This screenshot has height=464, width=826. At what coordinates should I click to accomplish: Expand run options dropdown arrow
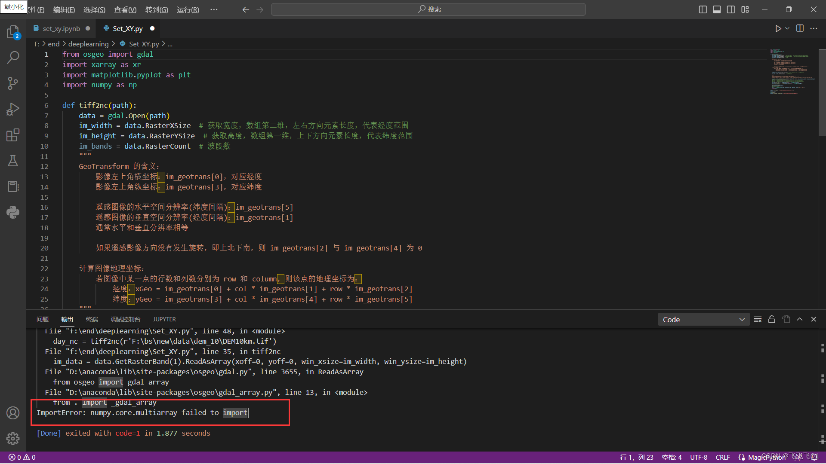click(x=787, y=28)
